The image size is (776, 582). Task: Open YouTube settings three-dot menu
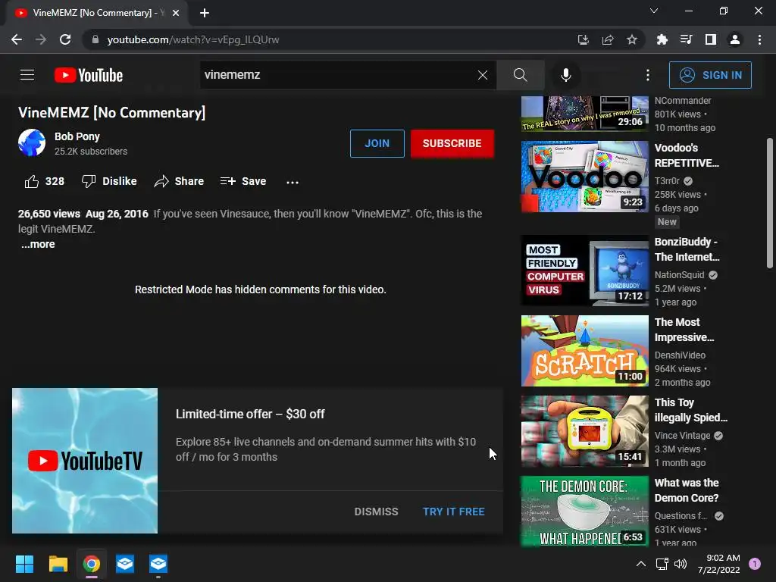[648, 75]
